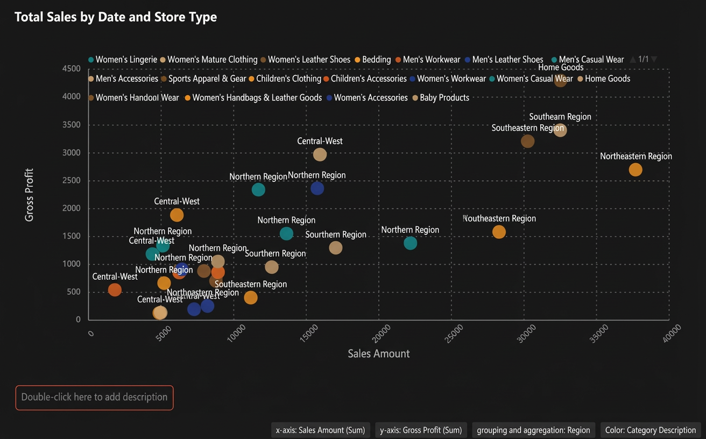Go to next legend page arrow
The height and width of the screenshot is (439, 706).
(654, 59)
